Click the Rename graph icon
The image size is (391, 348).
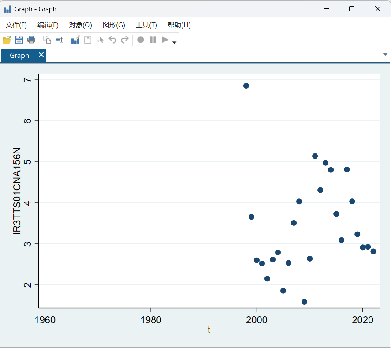(59, 40)
